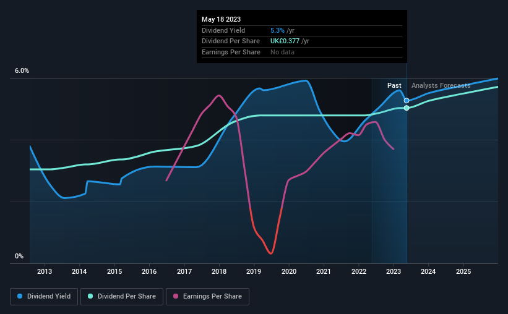Viewport: 508px width, 314px height.
Task: Click the 2025 x-axis label
Action: [463, 271]
